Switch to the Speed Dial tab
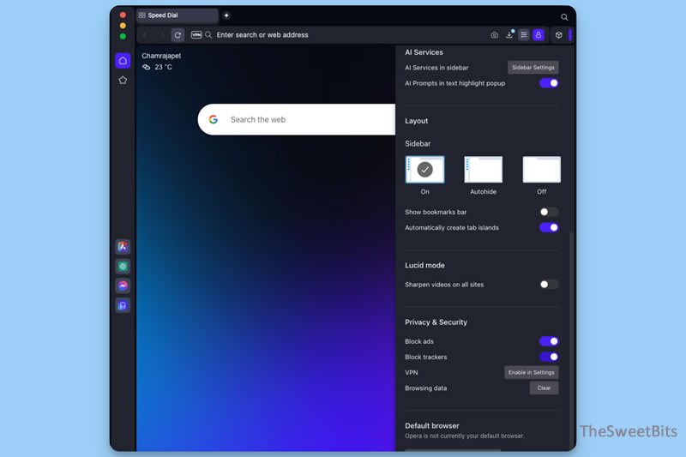This screenshot has height=457, width=686. (x=178, y=15)
